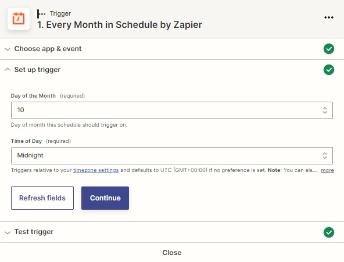Click the Continue button
The image size is (344, 262).
coord(105,198)
